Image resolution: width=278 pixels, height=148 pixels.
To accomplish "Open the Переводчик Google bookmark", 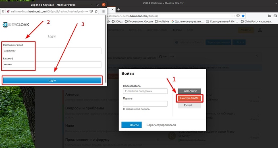I will [139, 21].
